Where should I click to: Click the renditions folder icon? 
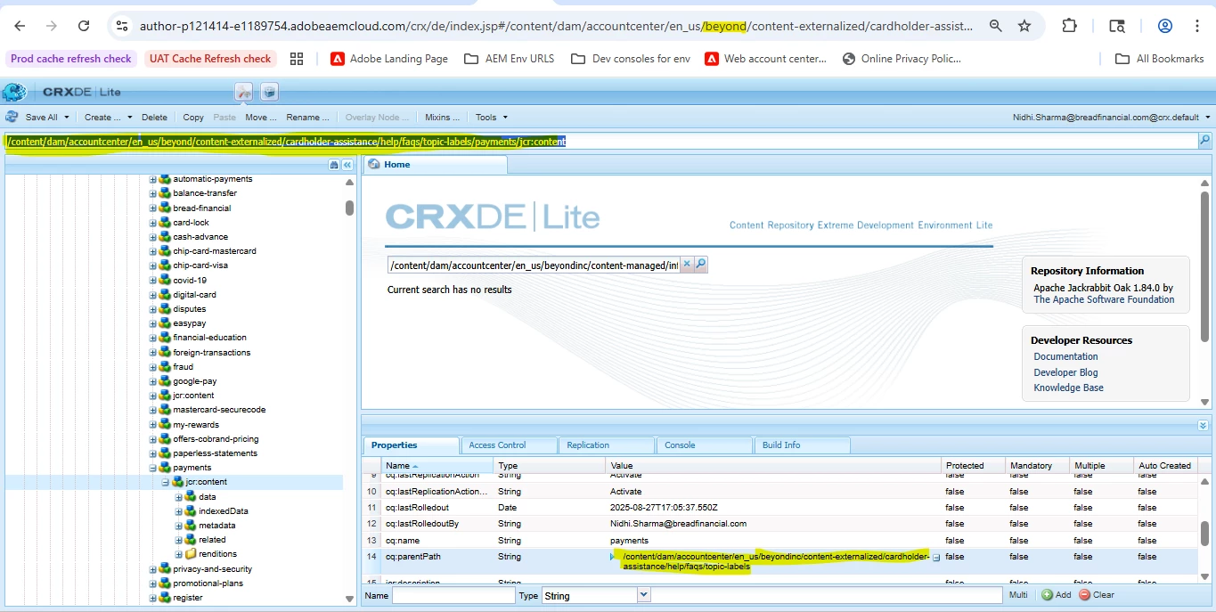click(x=191, y=554)
